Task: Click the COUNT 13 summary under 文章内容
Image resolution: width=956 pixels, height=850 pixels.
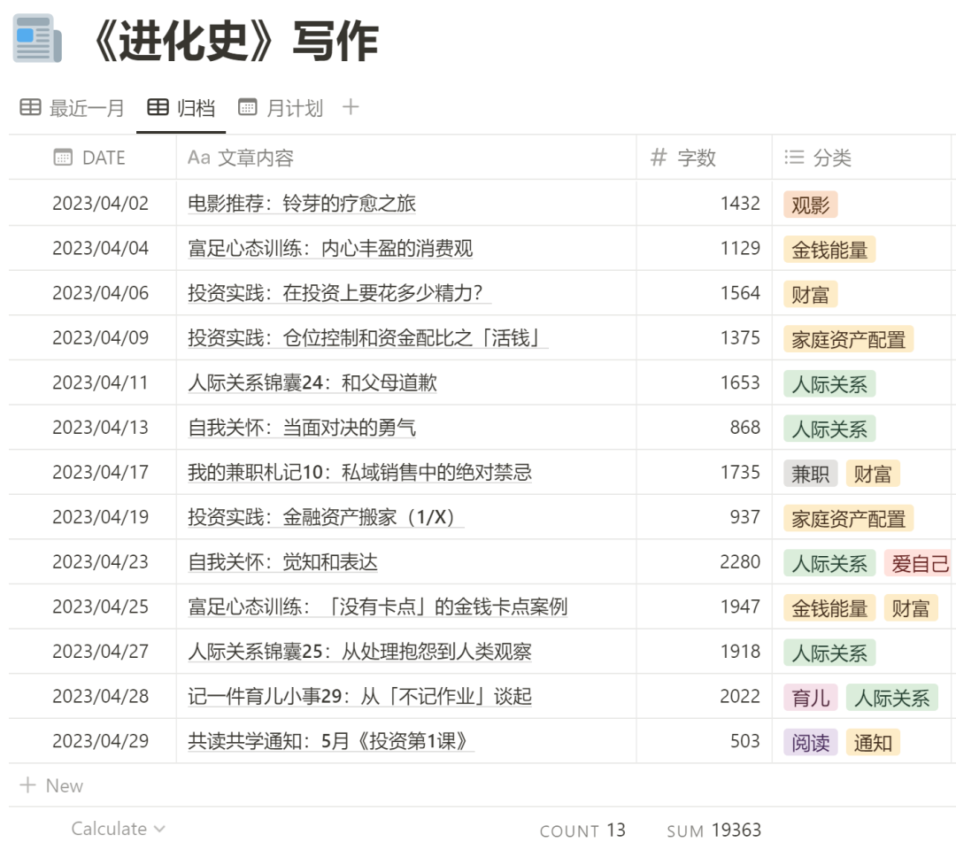Action: 582,830
